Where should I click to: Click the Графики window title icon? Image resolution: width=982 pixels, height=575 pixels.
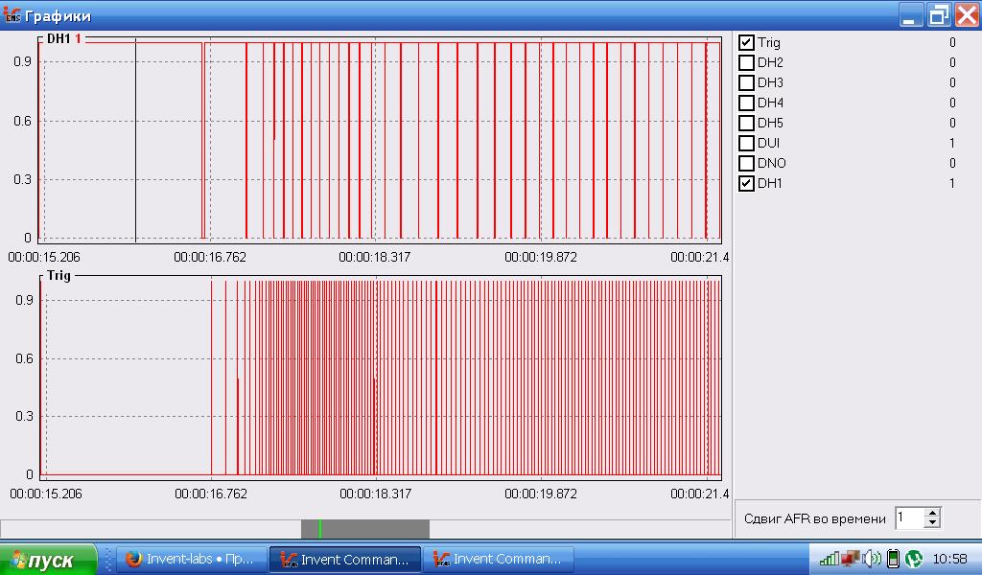(12, 14)
